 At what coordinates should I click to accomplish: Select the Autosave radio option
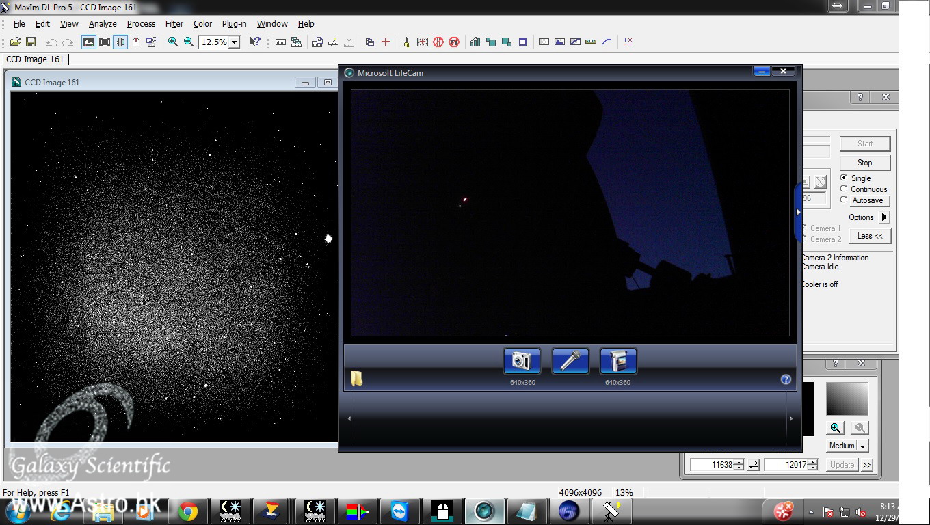tap(844, 200)
